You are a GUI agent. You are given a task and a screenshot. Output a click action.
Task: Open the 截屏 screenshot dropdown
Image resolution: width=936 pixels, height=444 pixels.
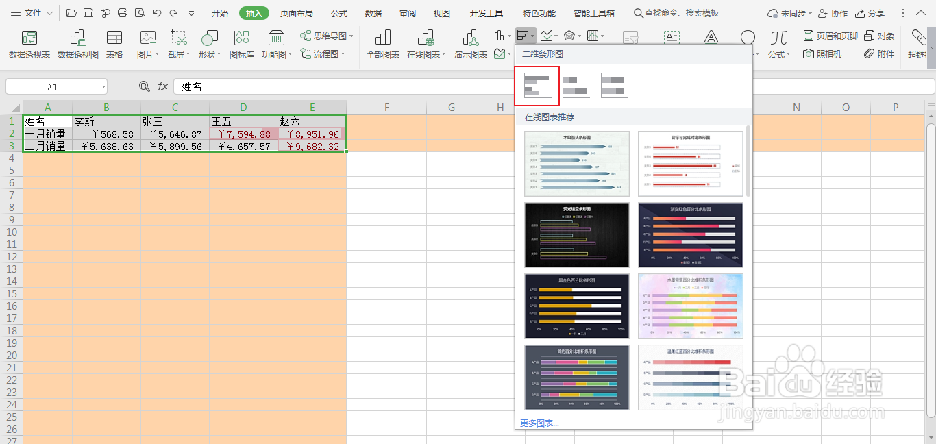click(x=179, y=45)
